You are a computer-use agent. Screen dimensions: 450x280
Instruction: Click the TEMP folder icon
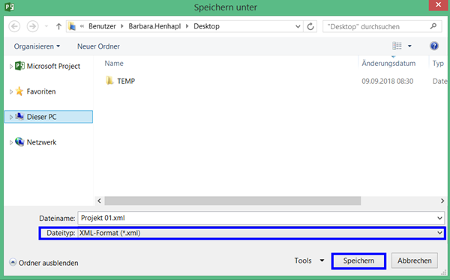(109, 81)
